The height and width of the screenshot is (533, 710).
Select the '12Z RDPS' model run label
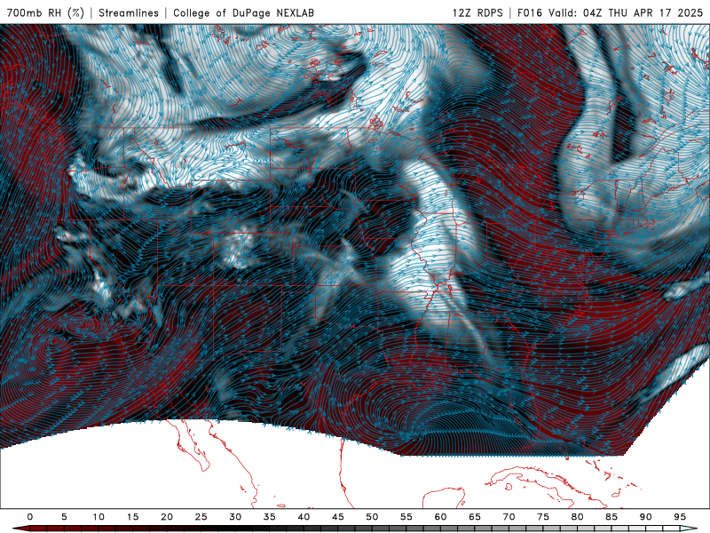[x=477, y=12]
